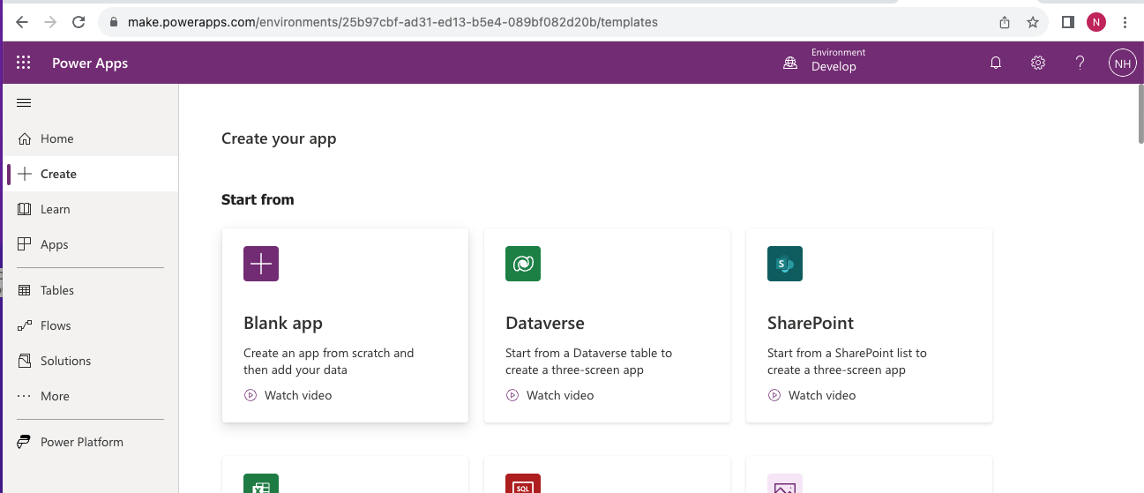This screenshot has height=493, width=1144.
Task: Open Apps in the left navigation
Action: pos(54,244)
